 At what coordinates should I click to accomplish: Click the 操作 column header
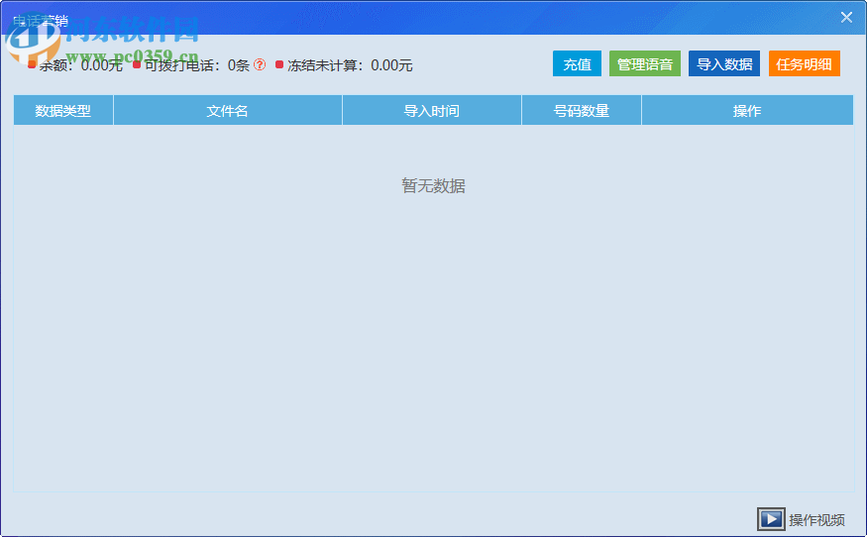click(747, 111)
